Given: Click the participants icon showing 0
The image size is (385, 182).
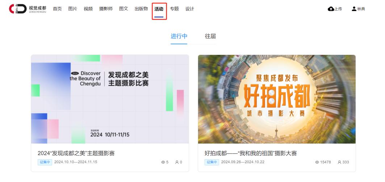Looking at the screenshot, I should click(177, 162).
